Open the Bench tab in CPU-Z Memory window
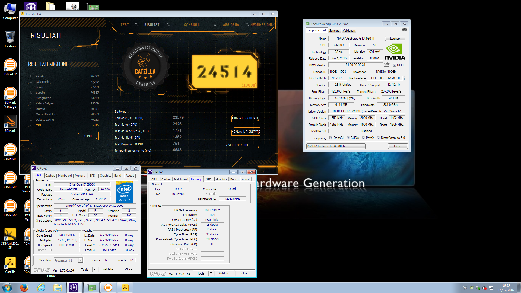Screen dimensions: 521x293 tap(234, 179)
